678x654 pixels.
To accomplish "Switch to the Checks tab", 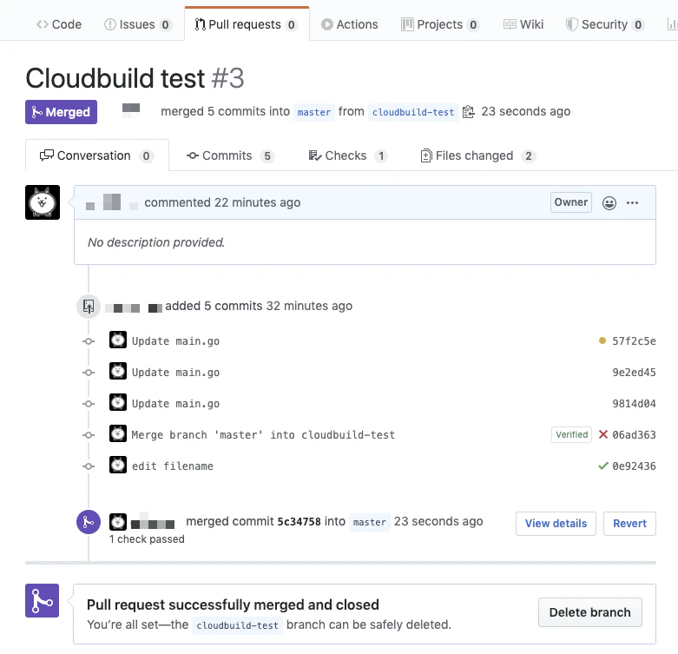I will [348, 155].
